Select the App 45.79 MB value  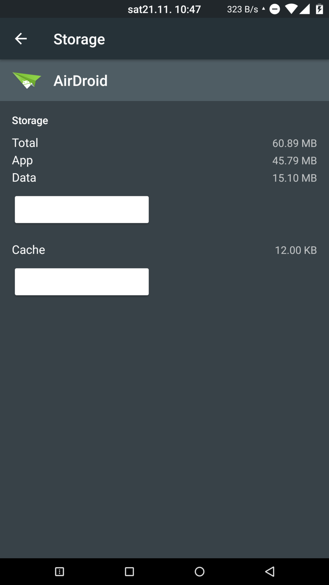294,161
